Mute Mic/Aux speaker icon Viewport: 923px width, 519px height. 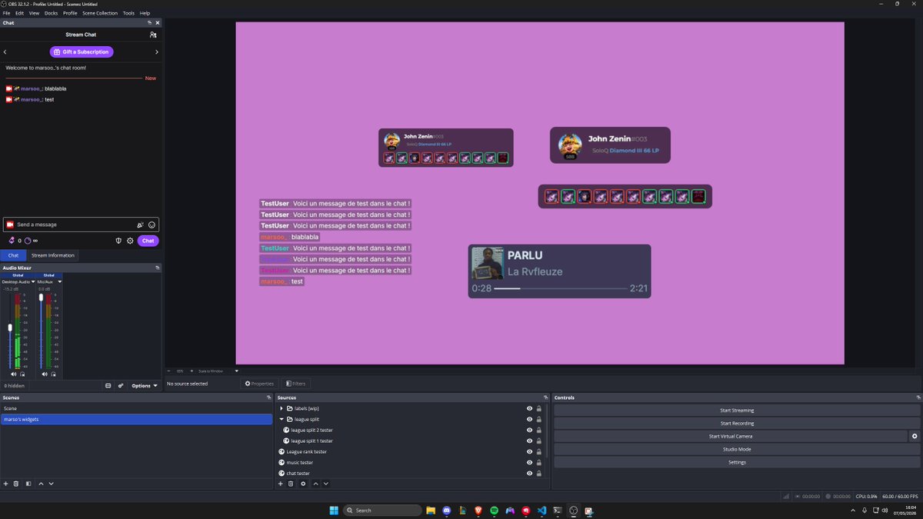(x=45, y=374)
